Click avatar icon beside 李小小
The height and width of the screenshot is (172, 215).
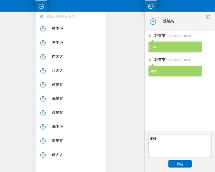coord(43,43)
